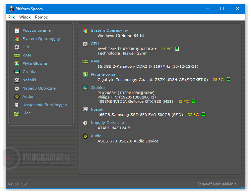
Task: Click the RAM module icon in sidebar
Action: 17,56
